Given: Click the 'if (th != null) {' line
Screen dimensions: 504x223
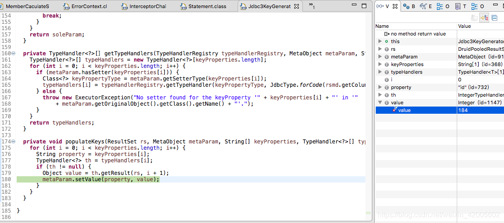Looking at the screenshot, I should point(63,166).
